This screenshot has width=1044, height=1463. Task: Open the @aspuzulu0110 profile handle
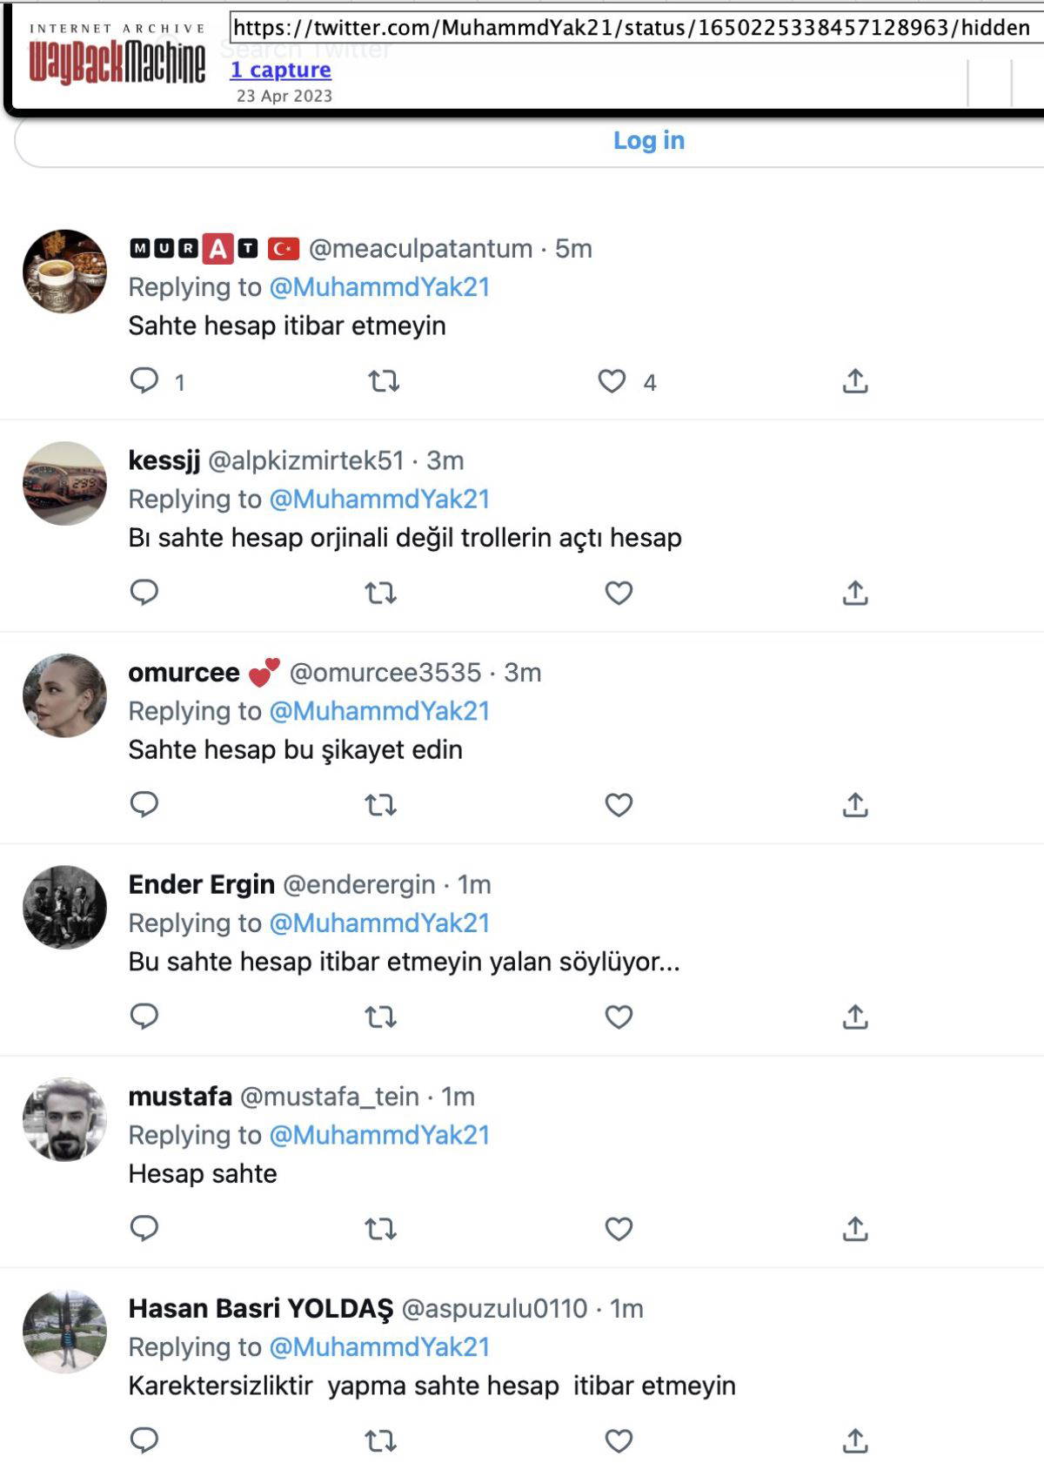coord(494,1308)
